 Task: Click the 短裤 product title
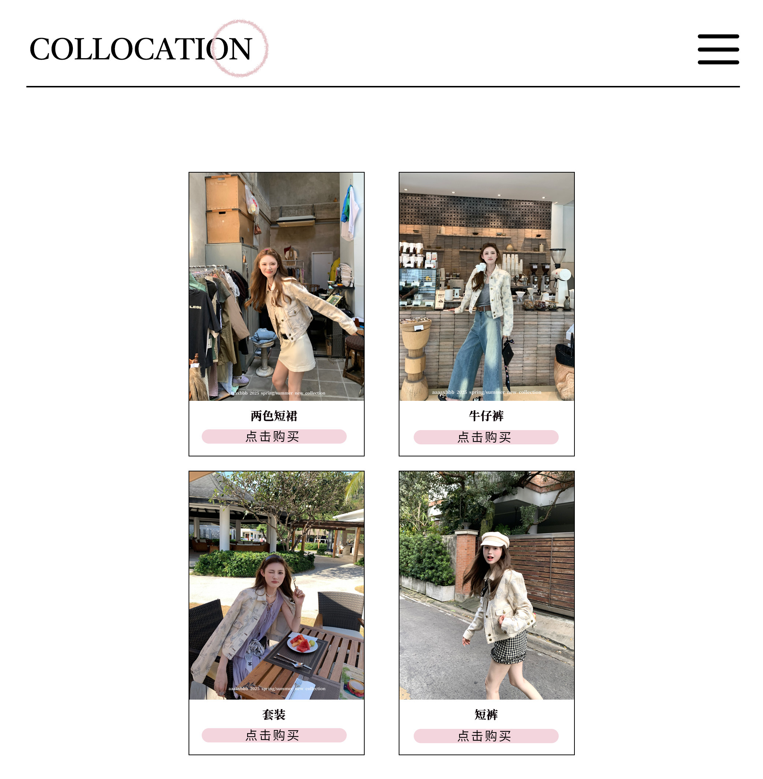coord(486,715)
